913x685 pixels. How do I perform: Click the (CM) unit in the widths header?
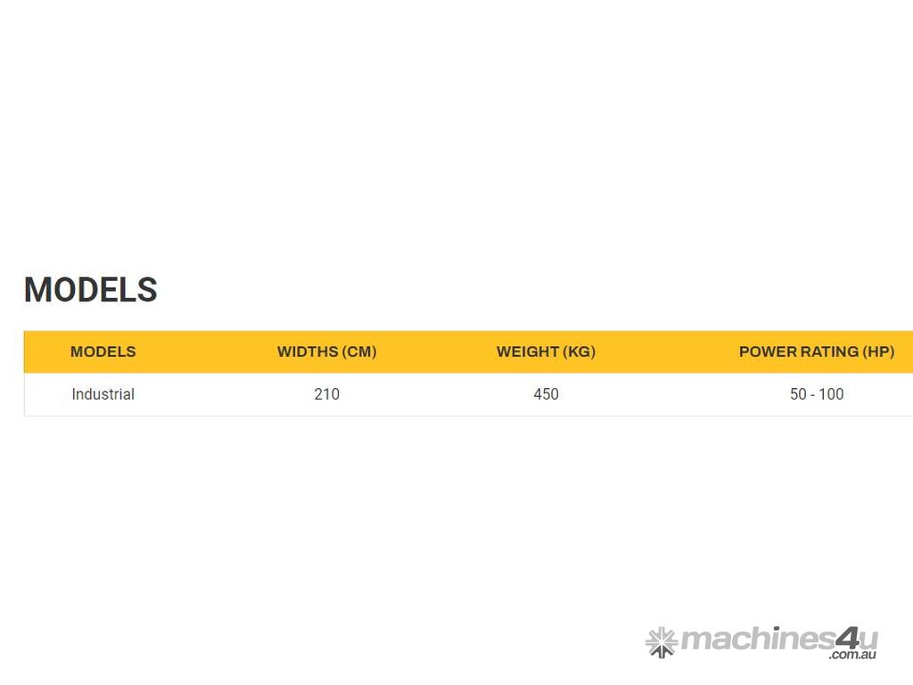359,351
